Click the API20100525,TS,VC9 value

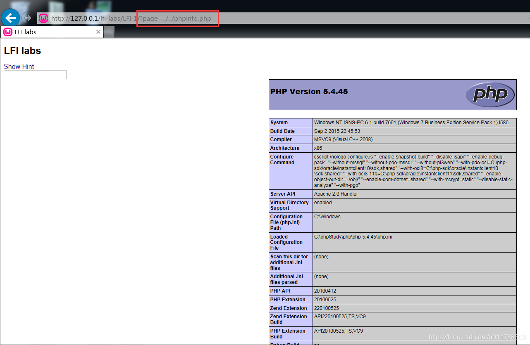pos(339,331)
